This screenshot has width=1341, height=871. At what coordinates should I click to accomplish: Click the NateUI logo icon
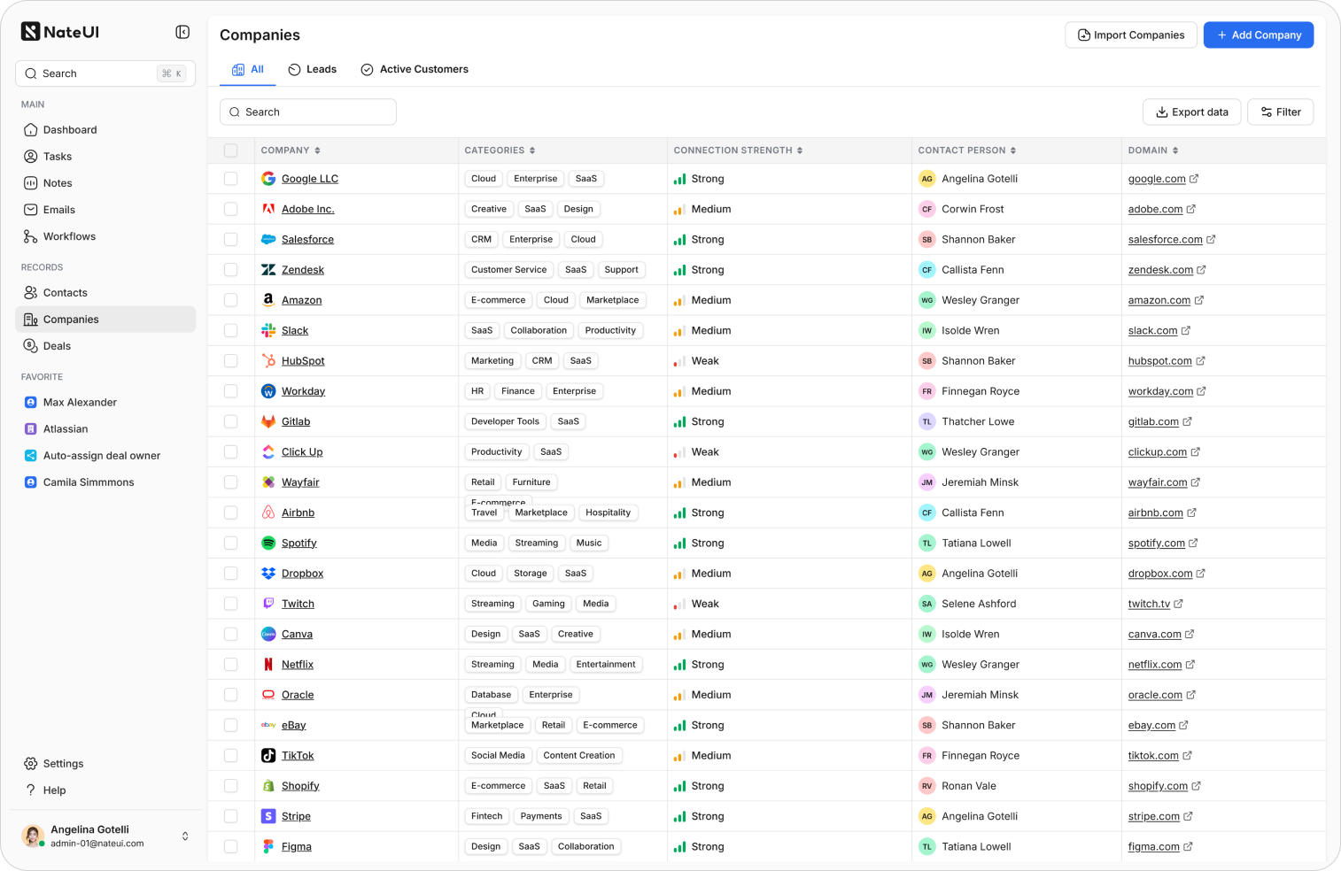[30, 32]
